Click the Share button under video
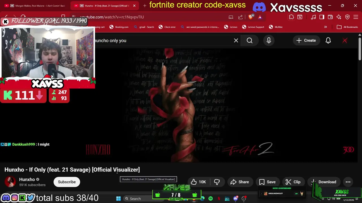The height and width of the screenshot is (203, 362). coord(240,182)
